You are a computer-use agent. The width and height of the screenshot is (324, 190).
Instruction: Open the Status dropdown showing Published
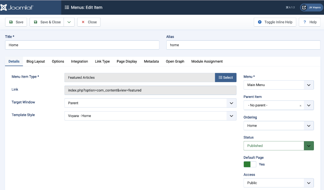point(279,146)
